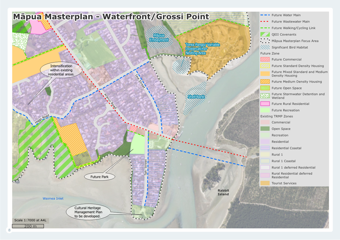The image size is (340, 240).
Task: Click the Future Medium Density Housing hatched symbol
Action: 265,82
